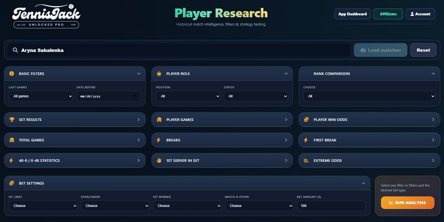This screenshot has width=444, height=222.
Task: Expand the 40-0 / 0-40 Statistics section
Action: coord(75,160)
